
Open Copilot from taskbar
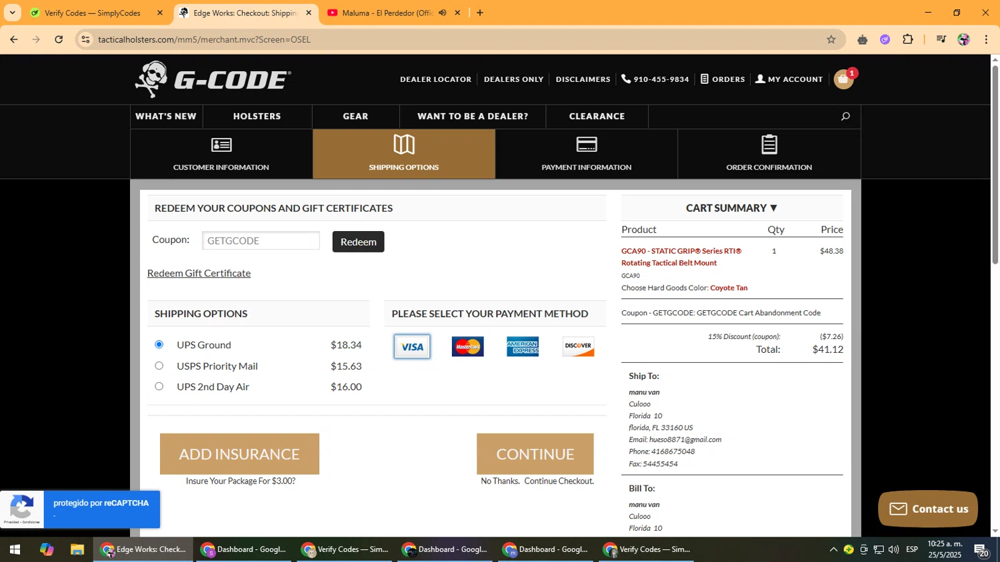pyautogui.click(x=47, y=549)
